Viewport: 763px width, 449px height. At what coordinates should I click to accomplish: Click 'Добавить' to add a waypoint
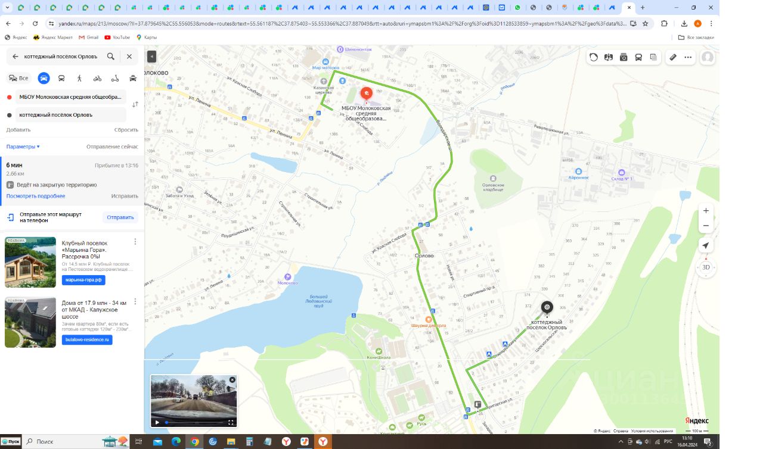[18, 130]
